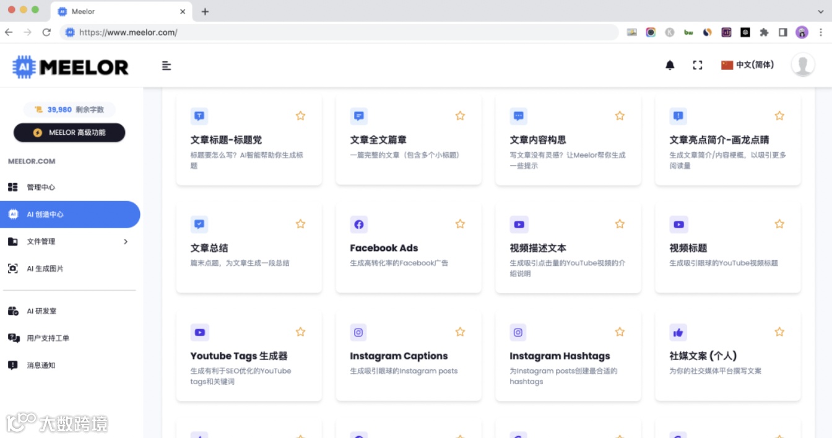The width and height of the screenshot is (832, 438).
Task: Open the tab search chevron in title bar
Action: (x=821, y=11)
